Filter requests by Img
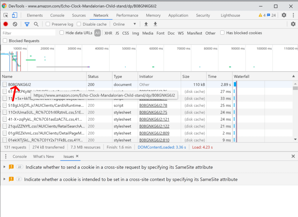Viewport: 298px width, 217px height. click(136, 33)
